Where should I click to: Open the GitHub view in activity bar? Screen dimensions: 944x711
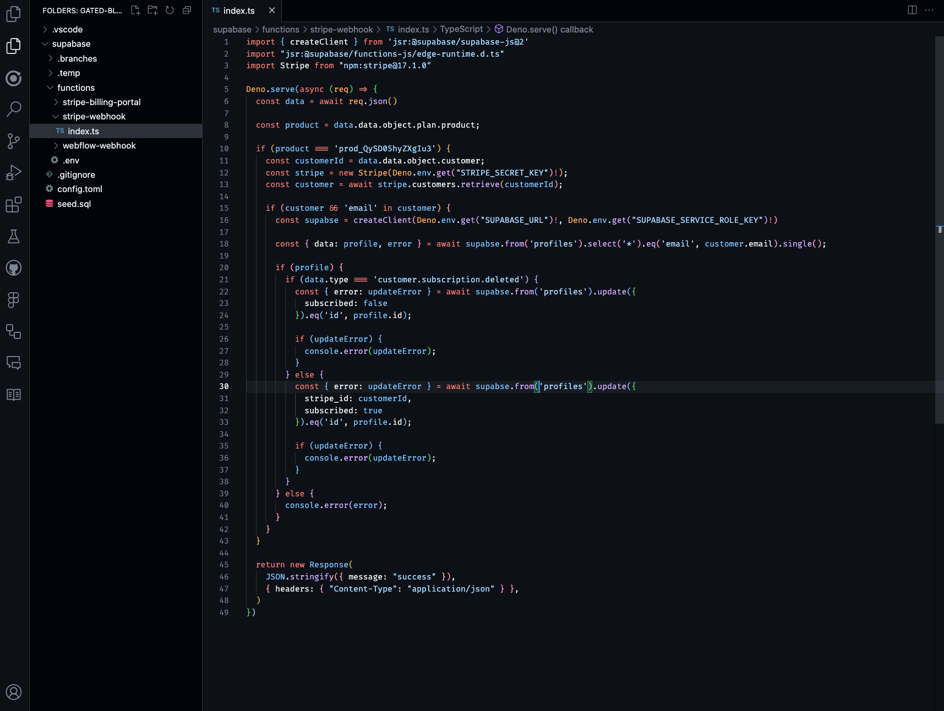tap(14, 268)
